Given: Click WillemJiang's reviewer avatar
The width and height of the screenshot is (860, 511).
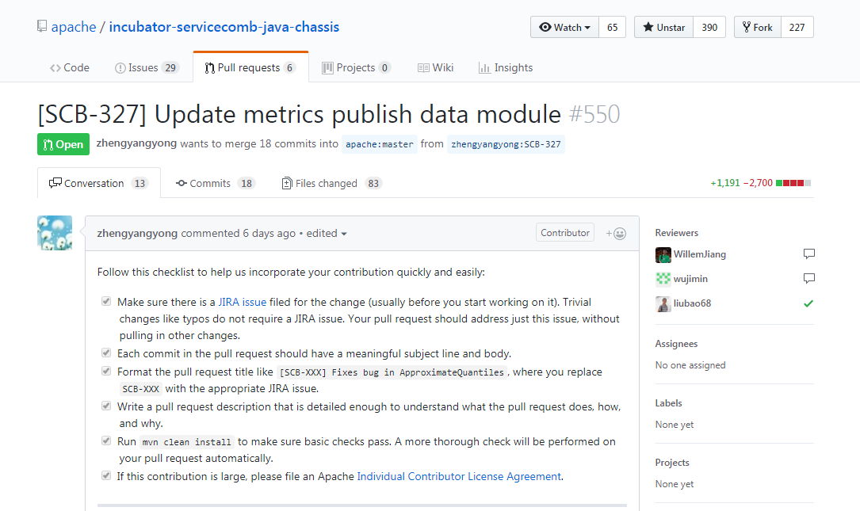Looking at the screenshot, I should pyautogui.click(x=663, y=255).
